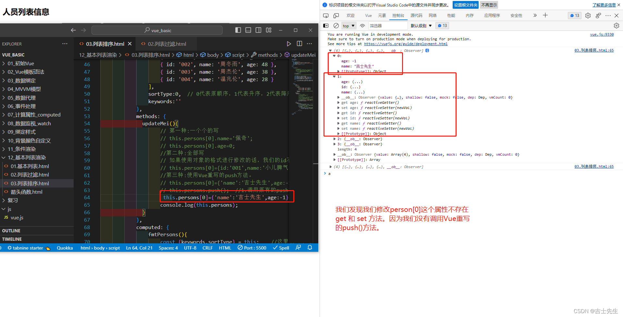Switch to the Network (网络) tab

[433, 16]
